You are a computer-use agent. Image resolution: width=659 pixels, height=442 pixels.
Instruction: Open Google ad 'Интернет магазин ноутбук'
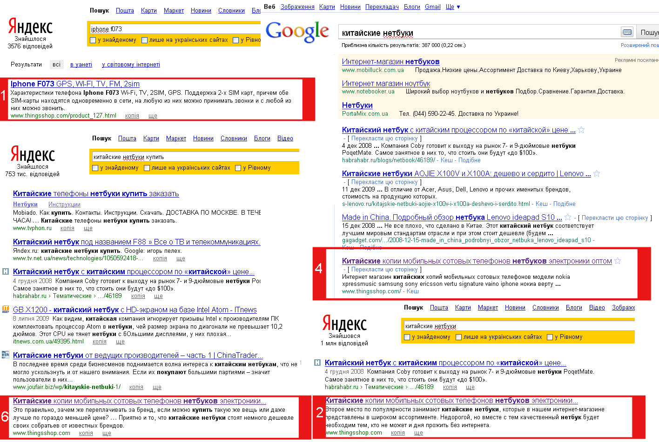[x=386, y=84]
